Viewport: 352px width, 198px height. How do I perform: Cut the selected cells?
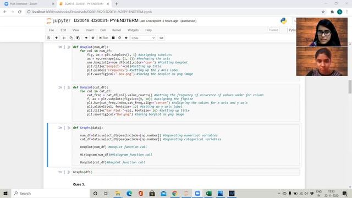(x=64, y=38)
